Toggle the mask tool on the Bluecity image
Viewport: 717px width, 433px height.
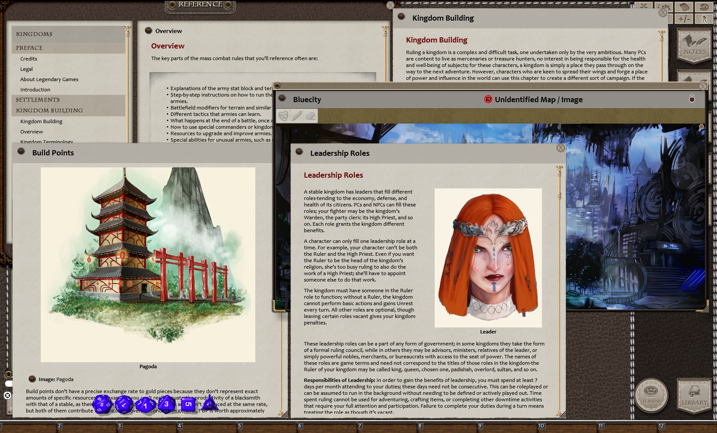pos(284,116)
